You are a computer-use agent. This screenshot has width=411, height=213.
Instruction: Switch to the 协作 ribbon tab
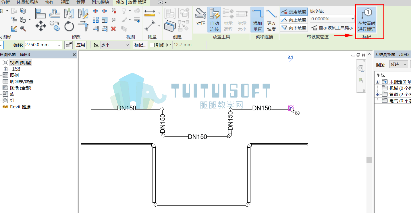(x=50, y=2)
